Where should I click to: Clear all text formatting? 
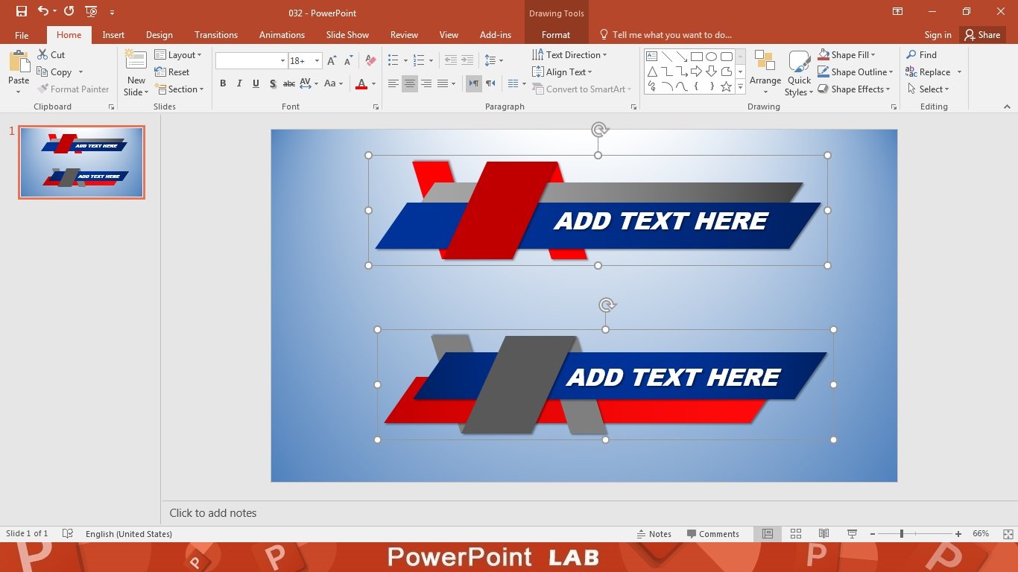pyautogui.click(x=370, y=61)
